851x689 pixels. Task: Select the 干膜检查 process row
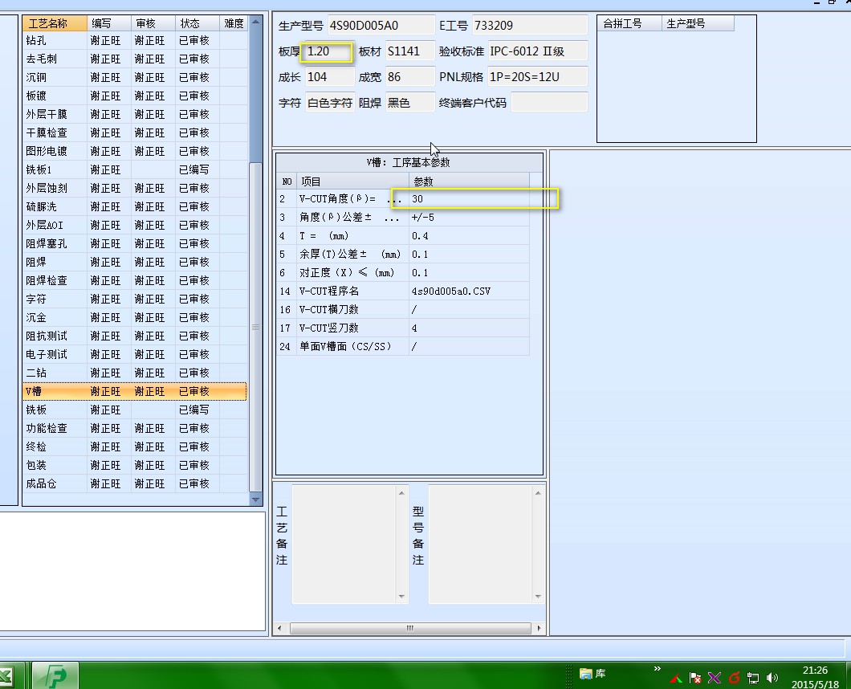[x=135, y=133]
